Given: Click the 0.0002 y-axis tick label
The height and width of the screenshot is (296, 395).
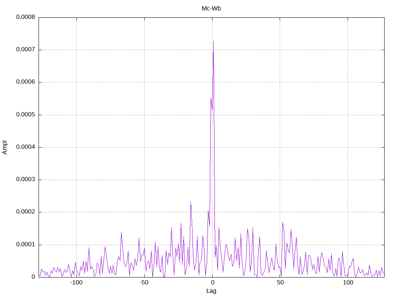Looking at the screenshot, I should tap(25, 212).
